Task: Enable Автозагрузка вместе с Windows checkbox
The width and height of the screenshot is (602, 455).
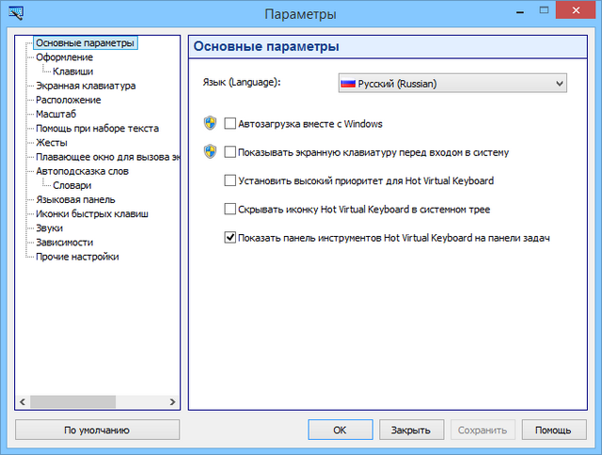Action: [x=230, y=123]
